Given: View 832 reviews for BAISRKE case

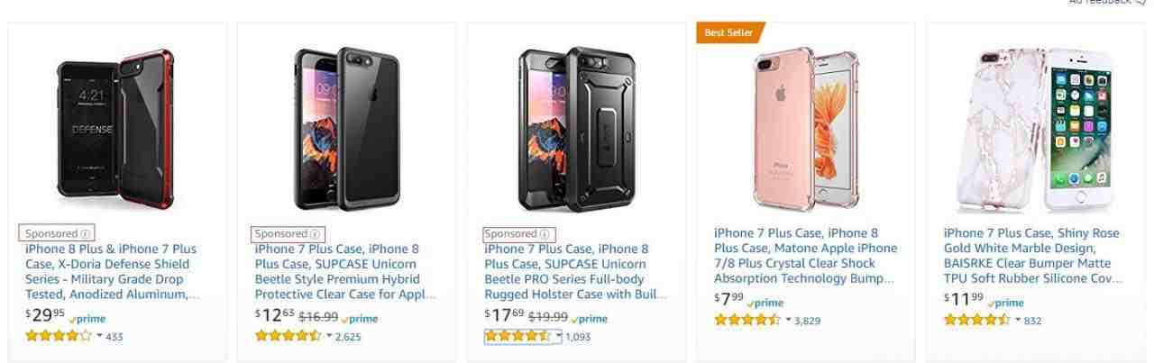Looking at the screenshot, I should pos(1032,321).
